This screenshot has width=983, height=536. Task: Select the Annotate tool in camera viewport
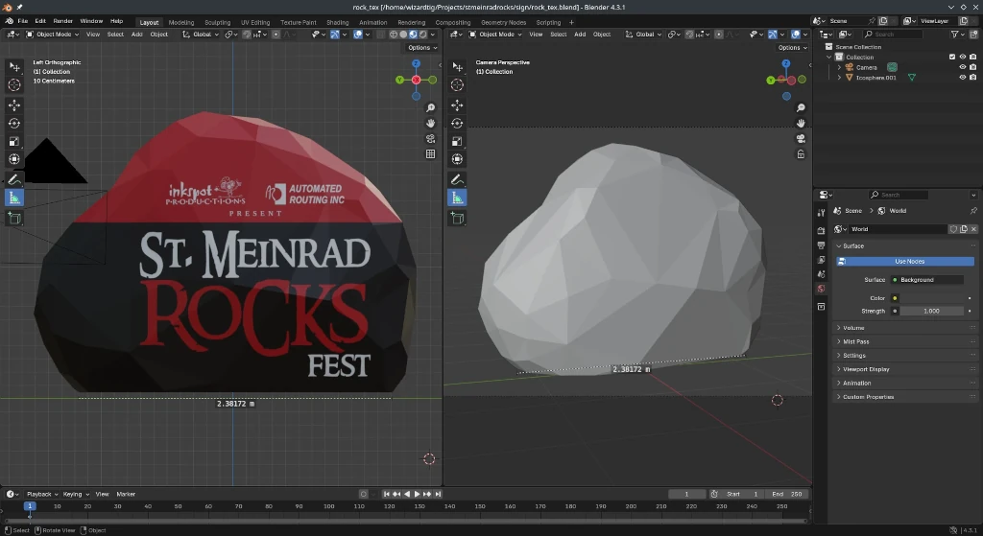(457, 179)
